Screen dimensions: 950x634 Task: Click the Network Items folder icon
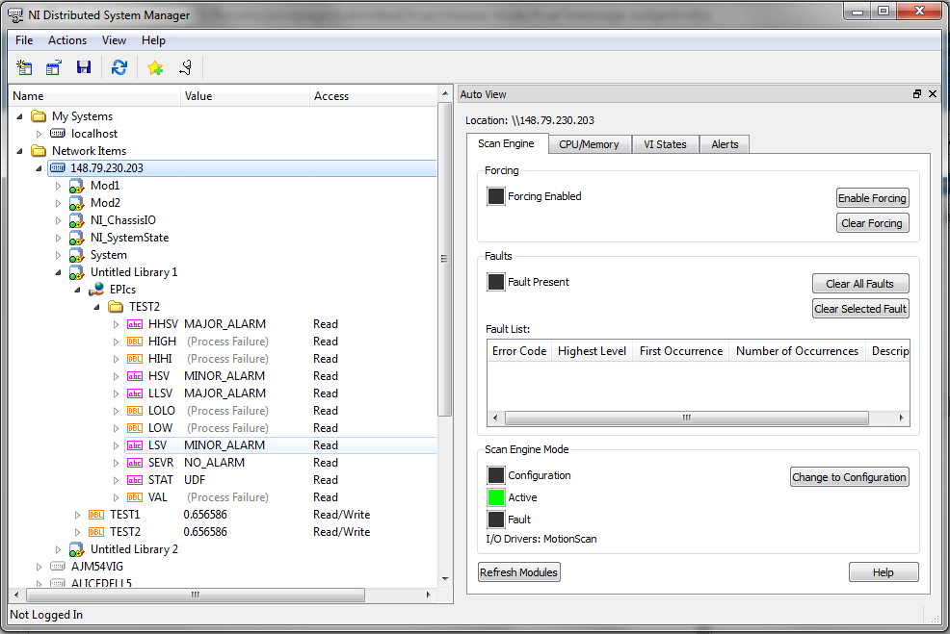coord(39,151)
